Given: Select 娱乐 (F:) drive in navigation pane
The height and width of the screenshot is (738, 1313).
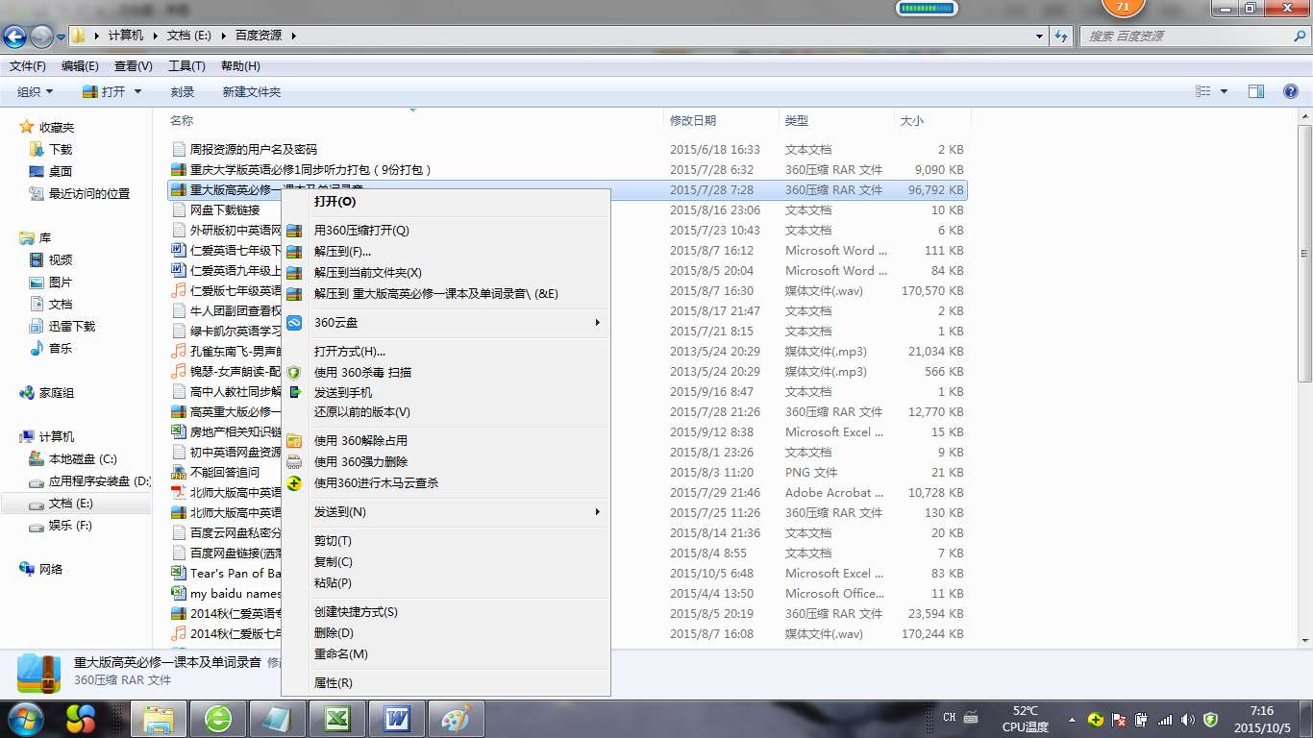Looking at the screenshot, I should [70, 526].
